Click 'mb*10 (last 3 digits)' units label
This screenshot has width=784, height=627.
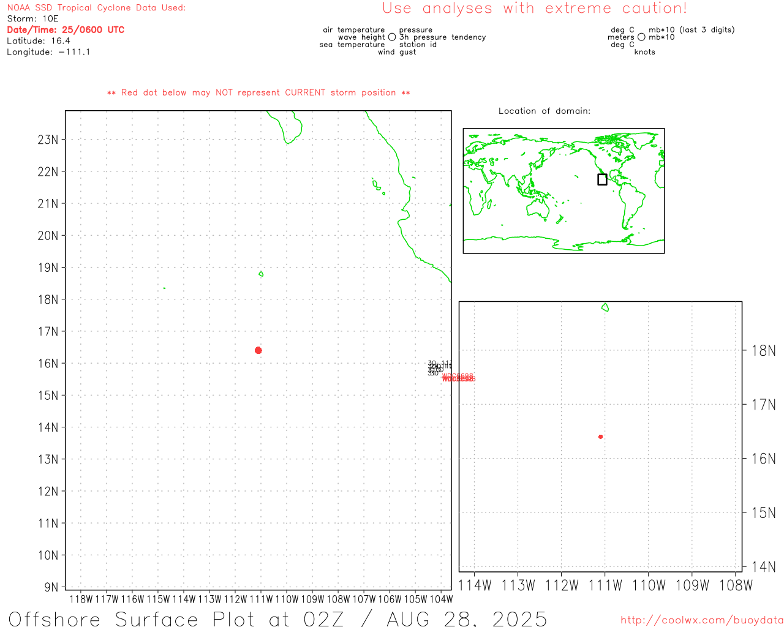pyautogui.click(x=692, y=30)
